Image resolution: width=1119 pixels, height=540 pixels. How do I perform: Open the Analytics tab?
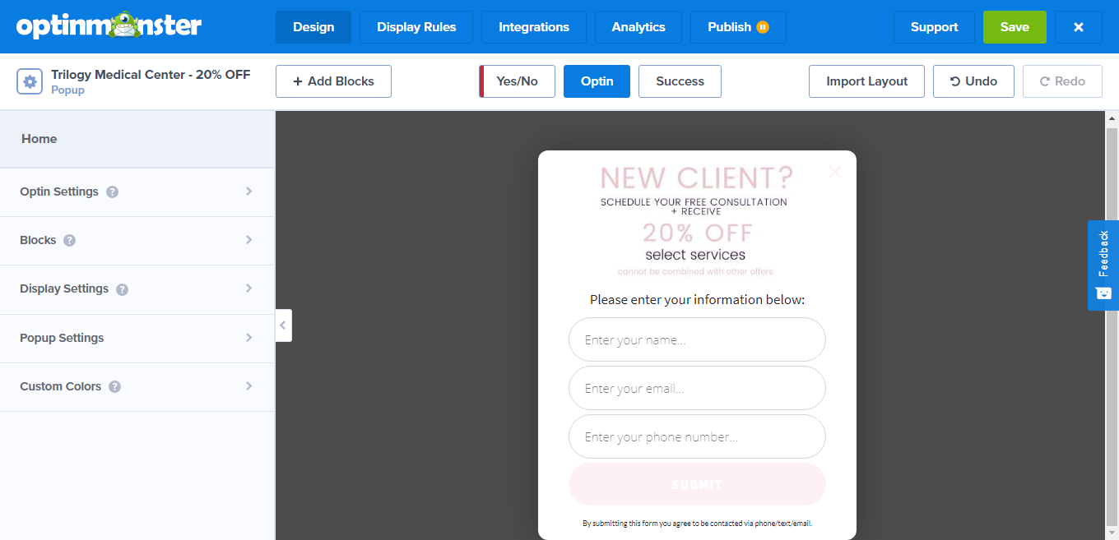(x=638, y=27)
